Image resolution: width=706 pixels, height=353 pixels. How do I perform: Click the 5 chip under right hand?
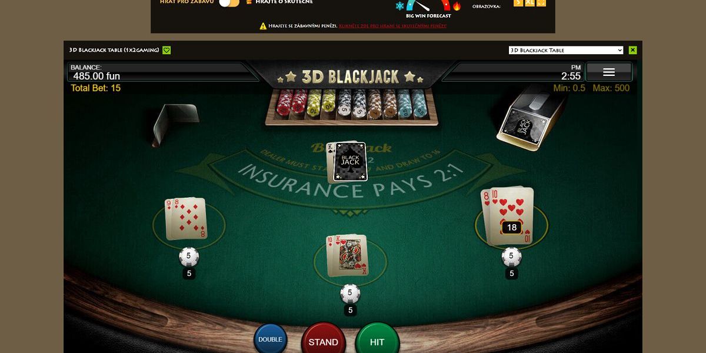coord(511,257)
